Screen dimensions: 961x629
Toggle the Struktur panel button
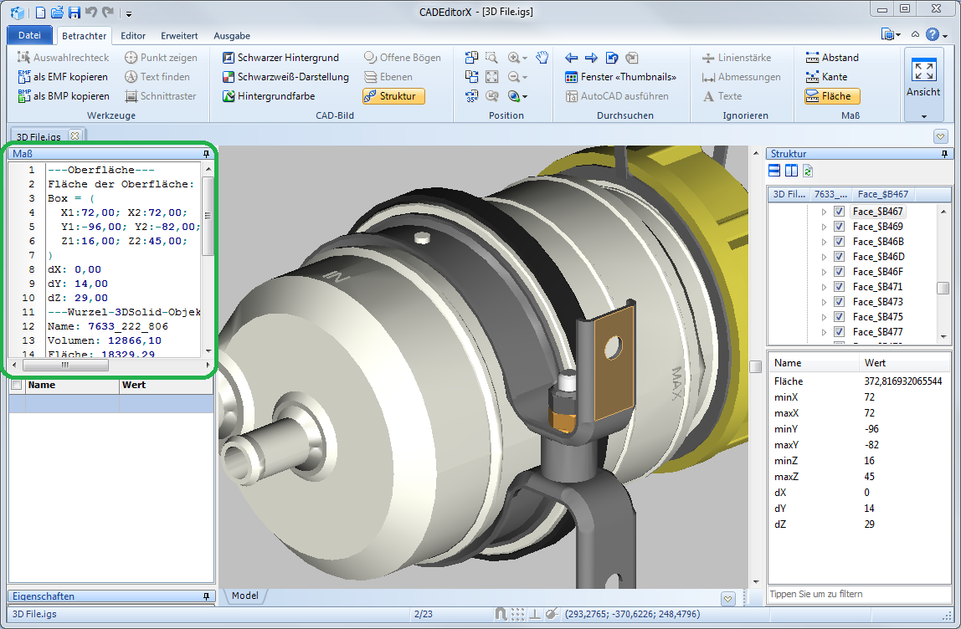coord(393,96)
